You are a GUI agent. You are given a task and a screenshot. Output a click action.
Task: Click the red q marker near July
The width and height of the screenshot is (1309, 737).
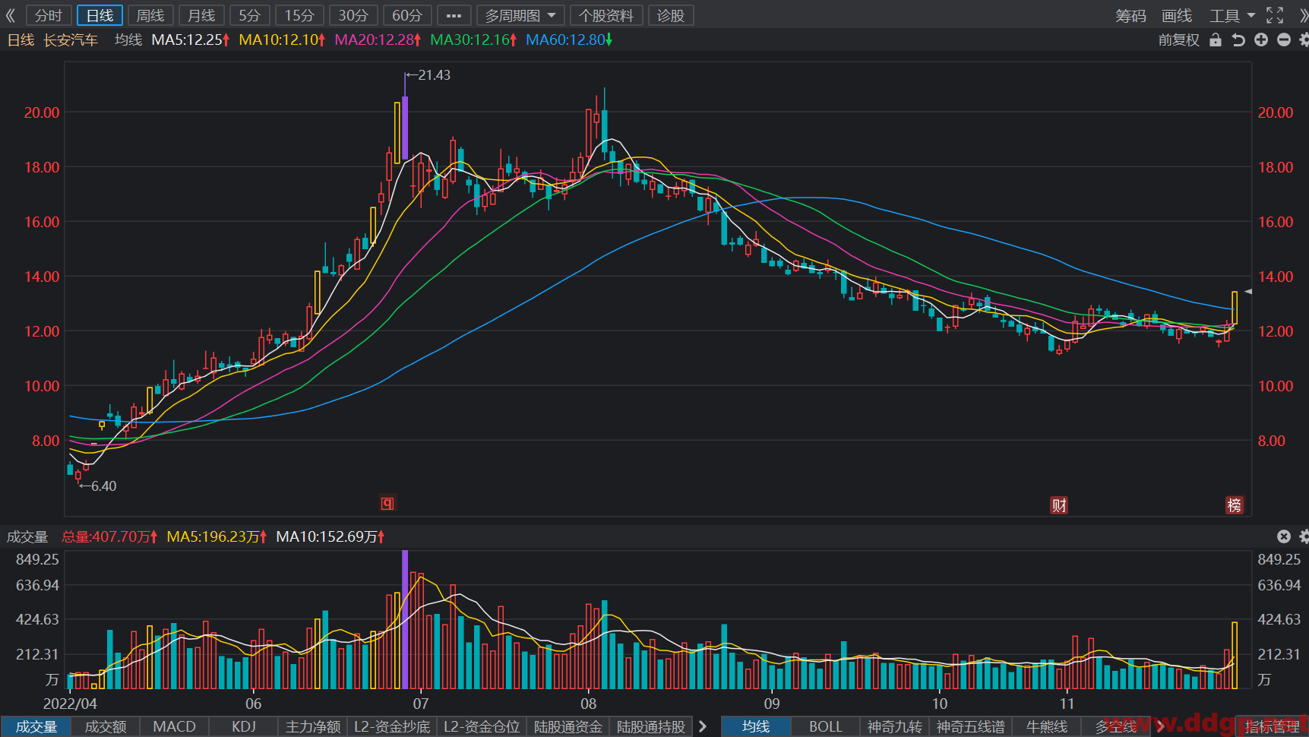(x=387, y=504)
